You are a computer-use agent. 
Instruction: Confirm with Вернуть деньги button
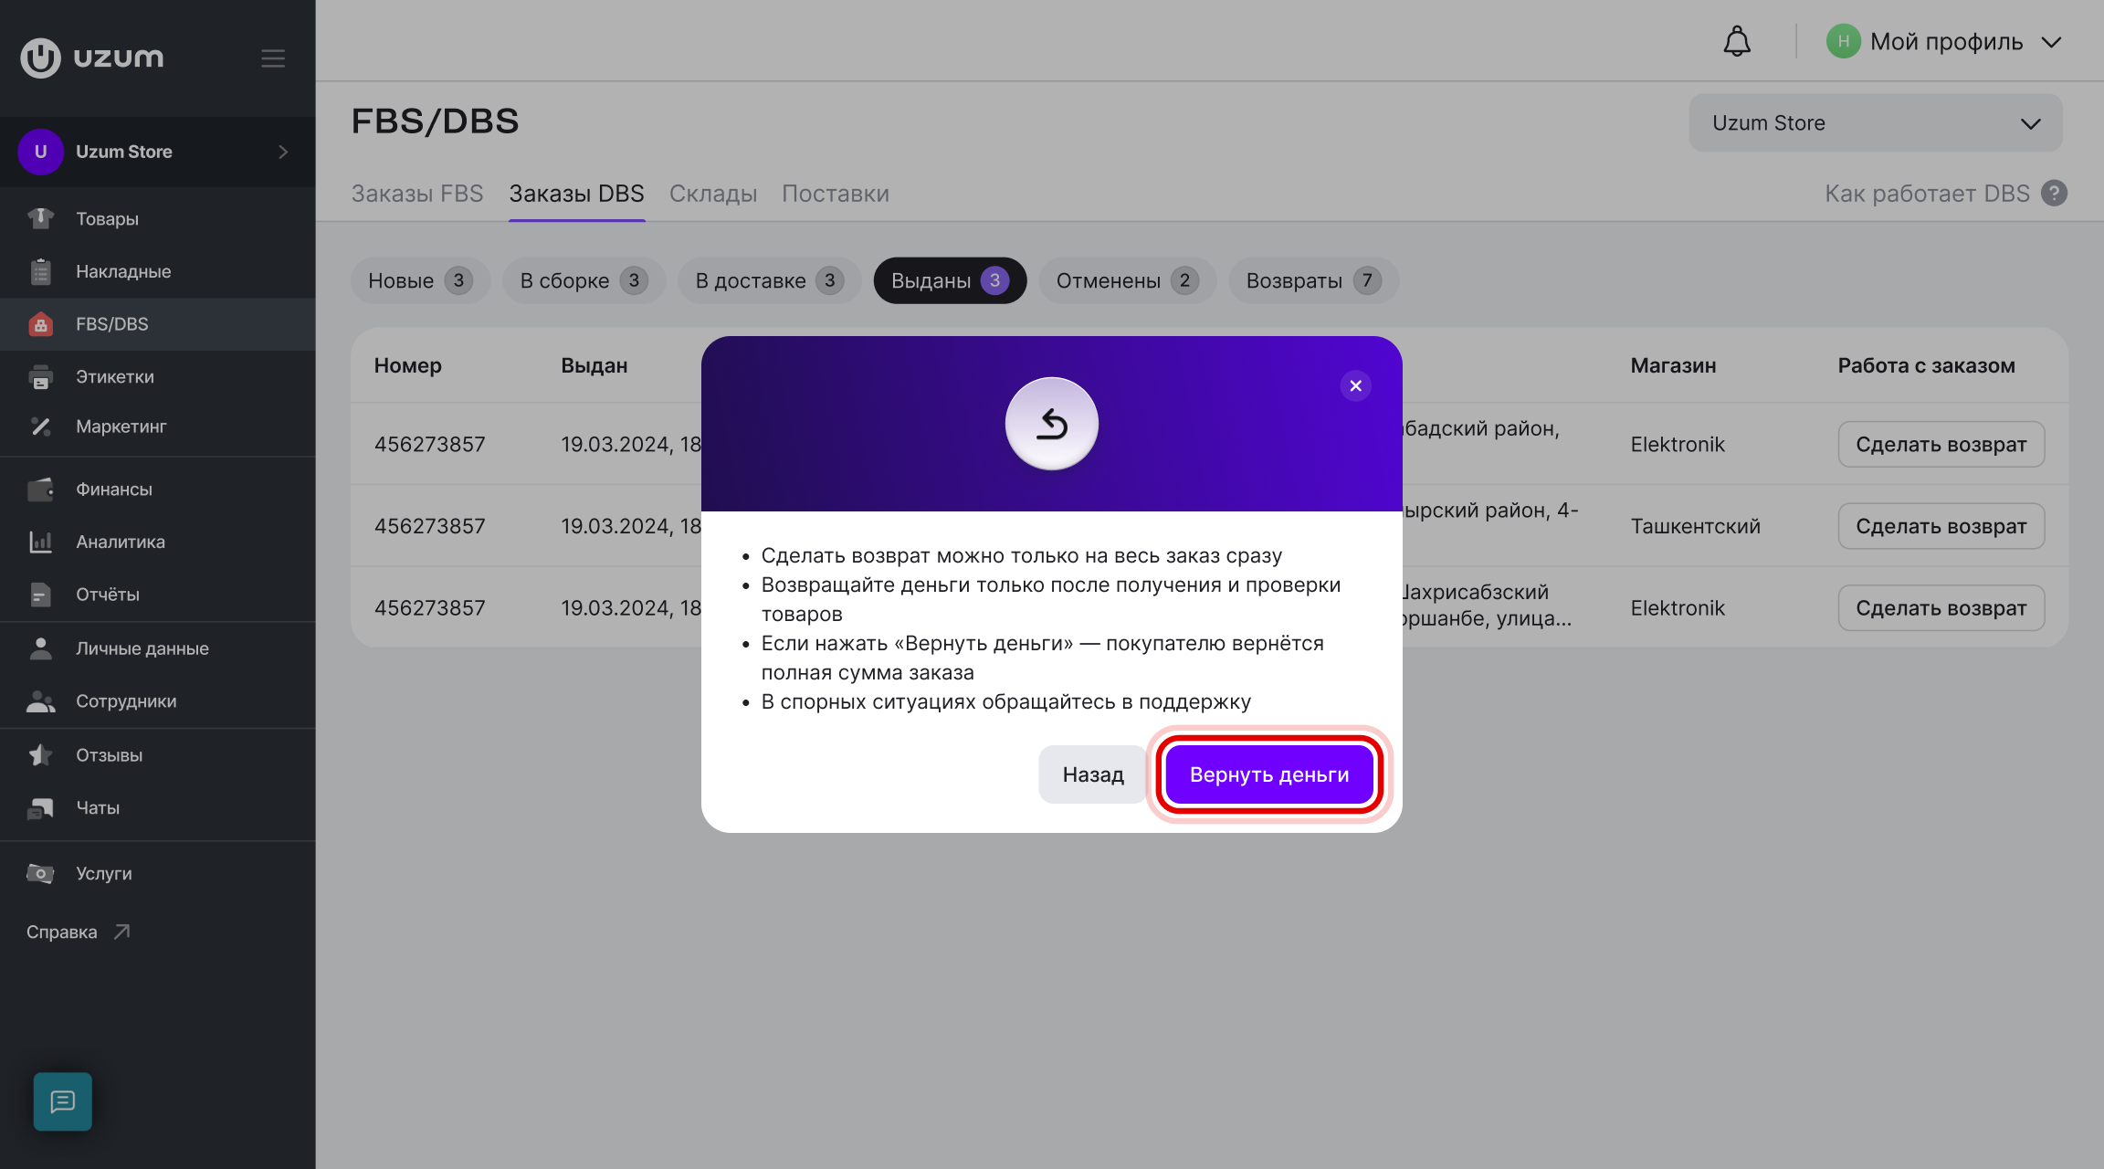[x=1269, y=774]
